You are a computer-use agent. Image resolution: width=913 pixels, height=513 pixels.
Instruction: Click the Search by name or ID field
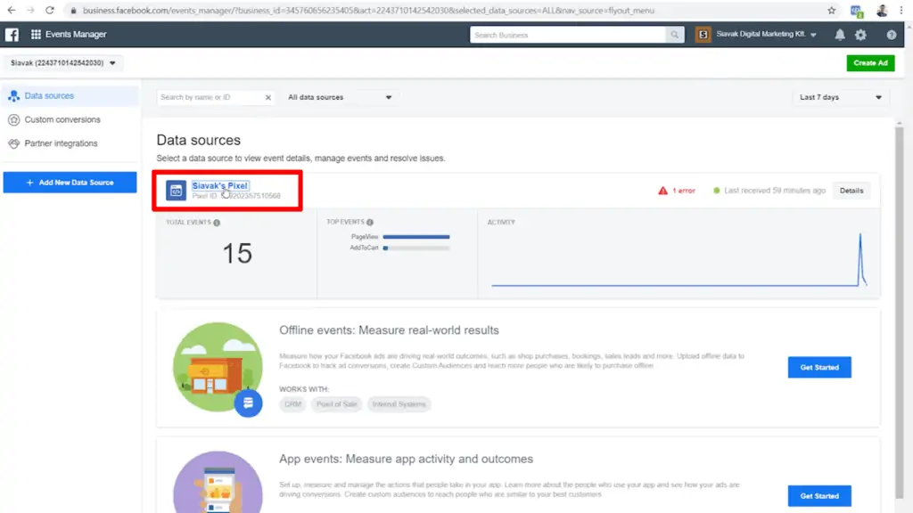pos(210,97)
